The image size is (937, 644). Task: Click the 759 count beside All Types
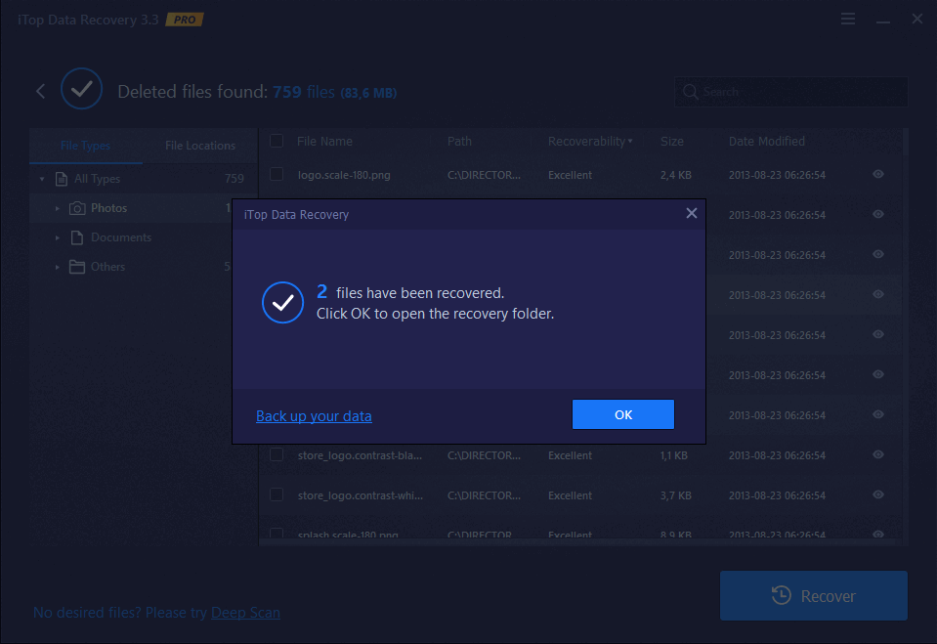[x=234, y=178]
